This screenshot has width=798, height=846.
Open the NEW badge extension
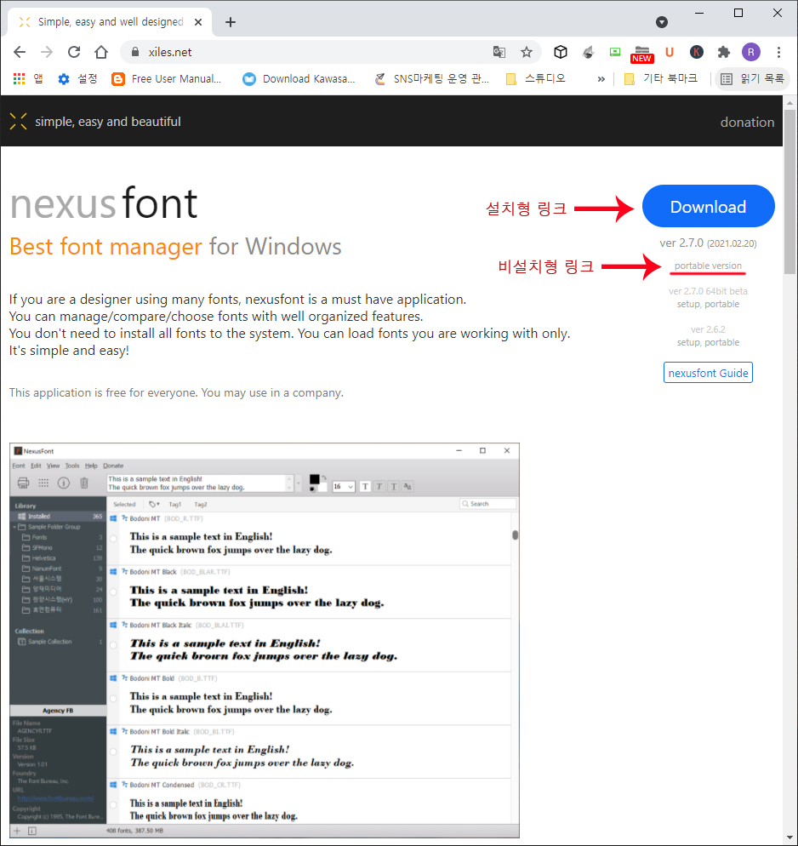tap(641, 54)
